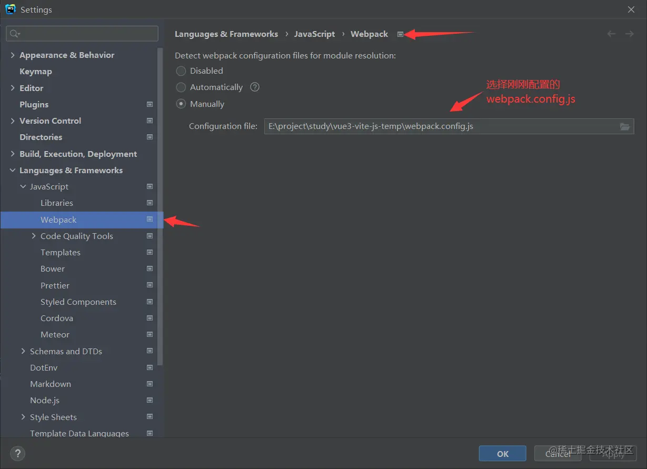The width and height of the screenshot is (647, 469).
Task: Expand the Schemas and DTDs node
Action: 23,351
